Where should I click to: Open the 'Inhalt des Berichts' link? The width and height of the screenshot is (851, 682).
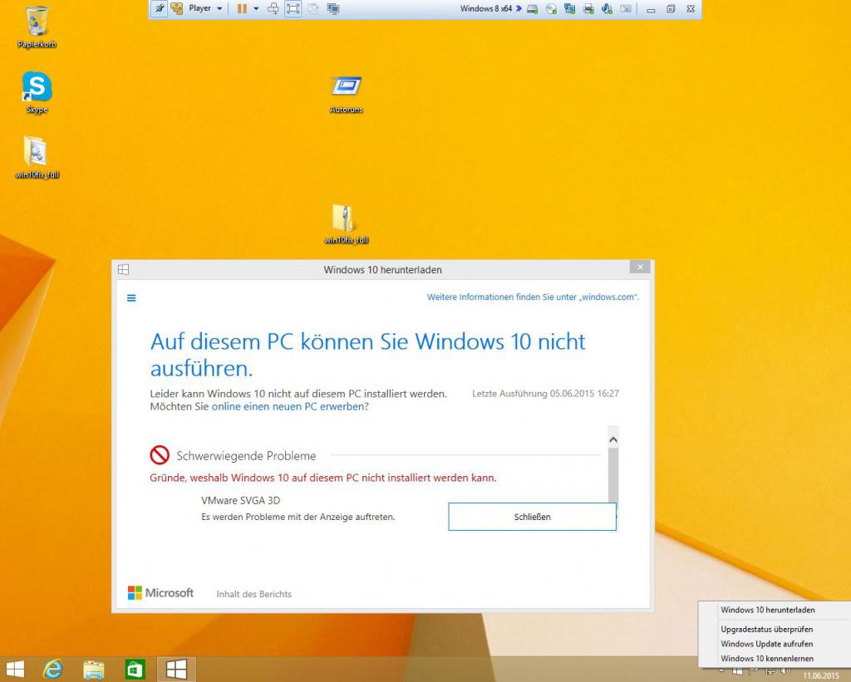pos(254,594)
